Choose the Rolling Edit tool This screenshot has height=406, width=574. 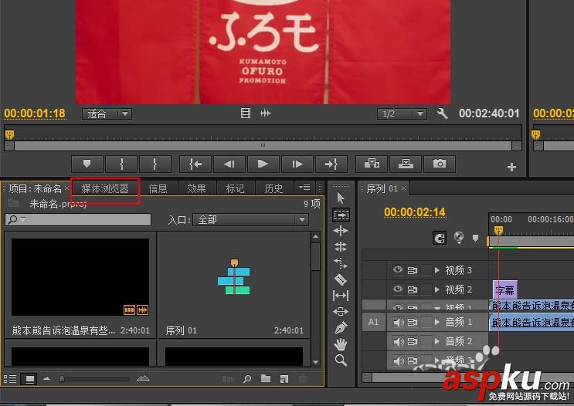341,247
